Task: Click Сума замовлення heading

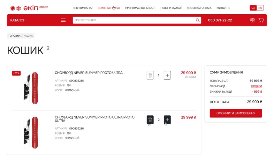Action: click(226, 72)
